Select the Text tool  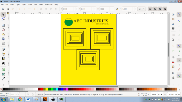point(3,63)
